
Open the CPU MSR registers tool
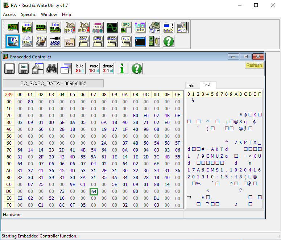click(x=154, y=28)
